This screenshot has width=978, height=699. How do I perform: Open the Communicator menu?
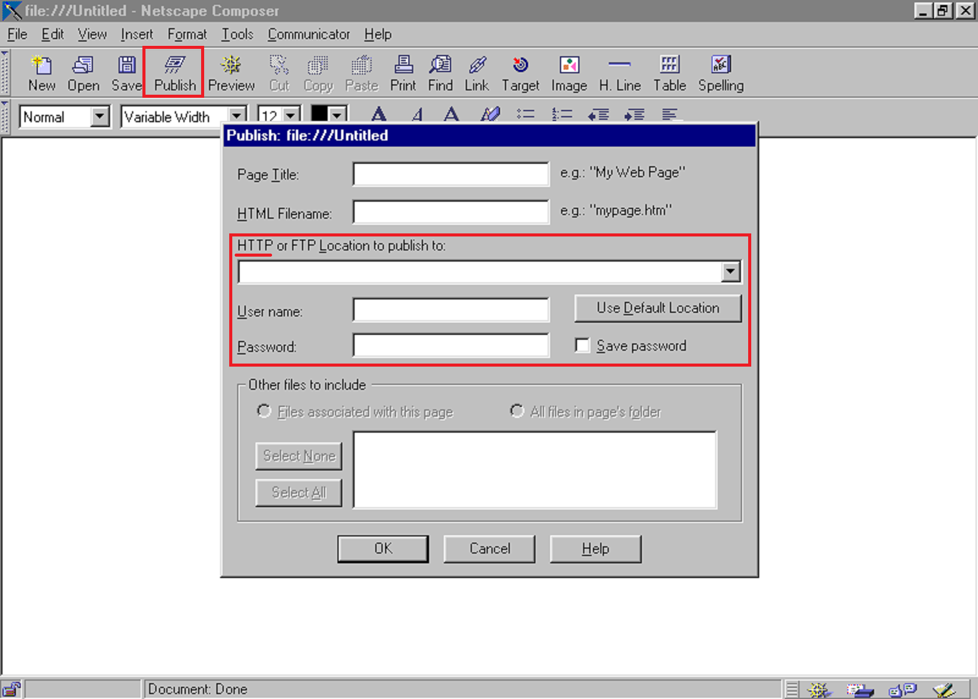tap(309, 34)
